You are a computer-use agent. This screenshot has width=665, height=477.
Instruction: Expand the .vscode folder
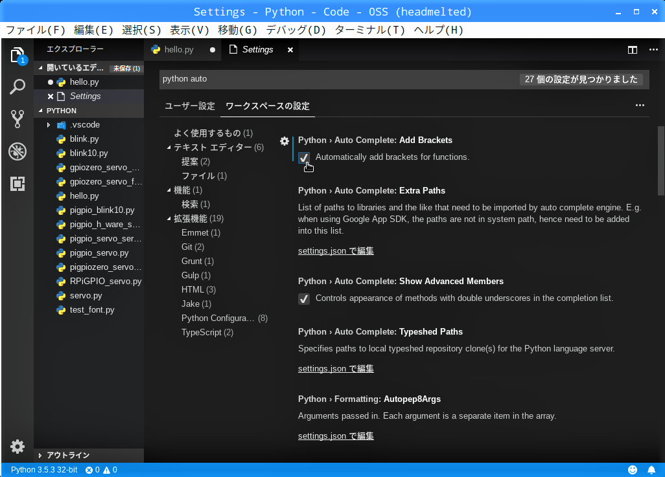coord(49,125)
